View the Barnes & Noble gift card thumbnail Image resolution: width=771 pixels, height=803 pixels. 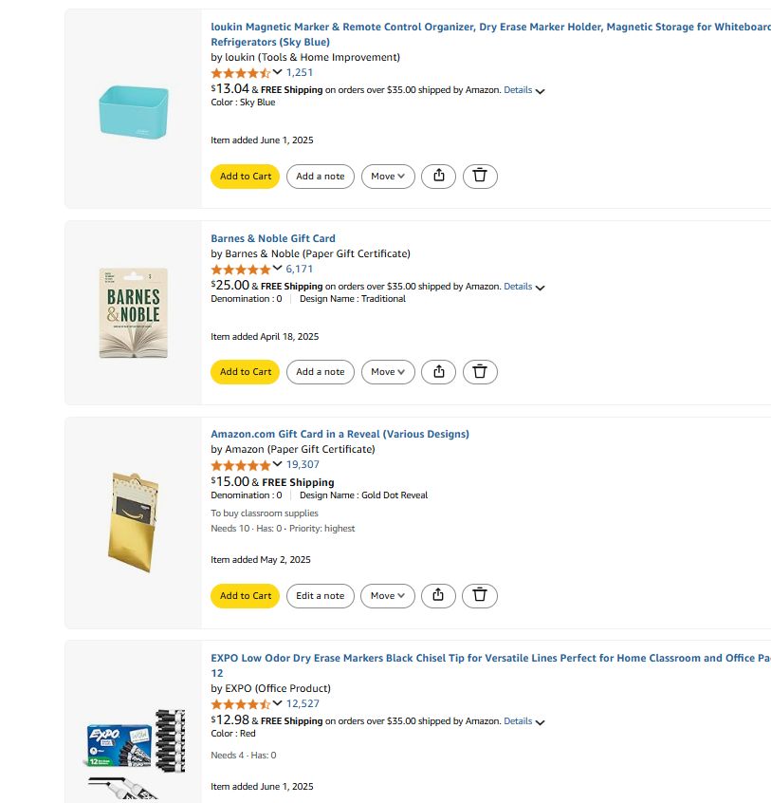point(134,313)
